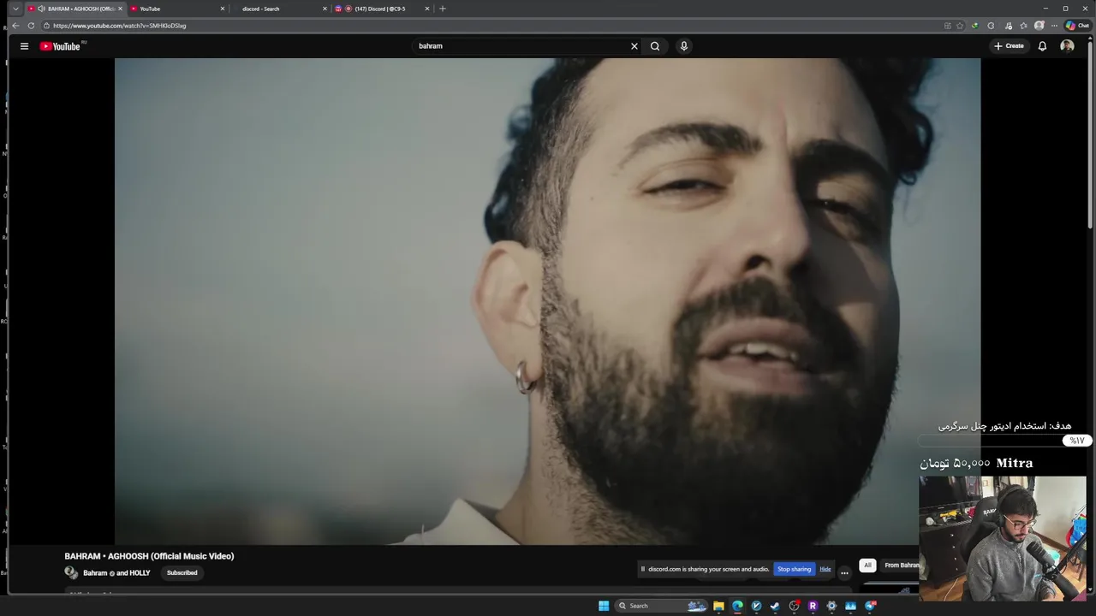Start voice search with the microphone

tap(684, 46)
